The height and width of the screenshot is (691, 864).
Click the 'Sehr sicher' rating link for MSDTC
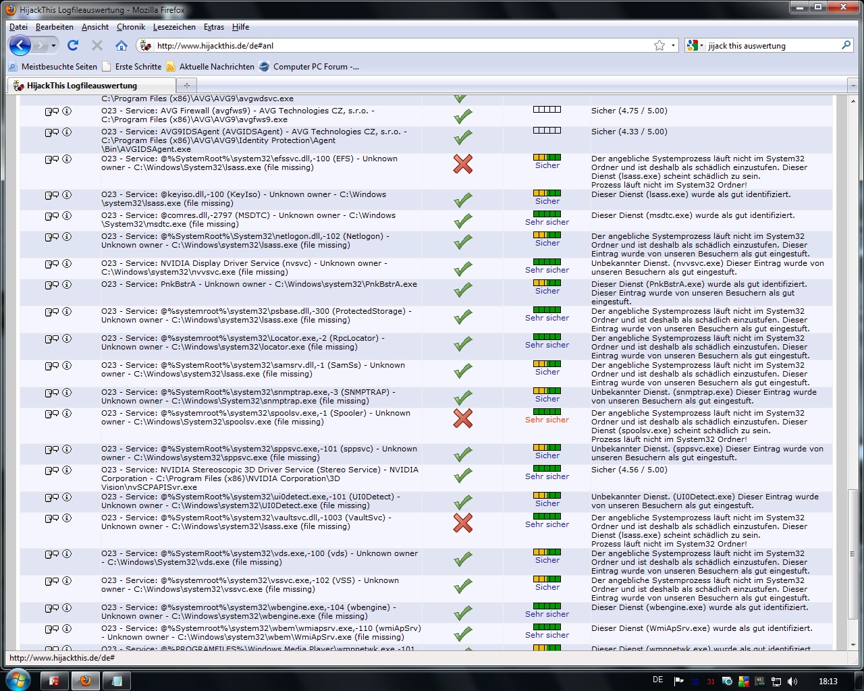pos(547,222)
